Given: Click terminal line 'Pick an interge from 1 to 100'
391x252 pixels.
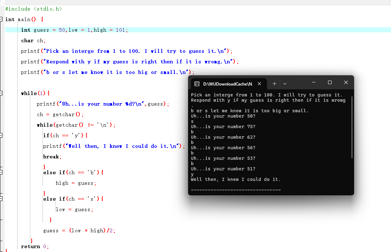Looking at the screenshot, I should [267, 95].
